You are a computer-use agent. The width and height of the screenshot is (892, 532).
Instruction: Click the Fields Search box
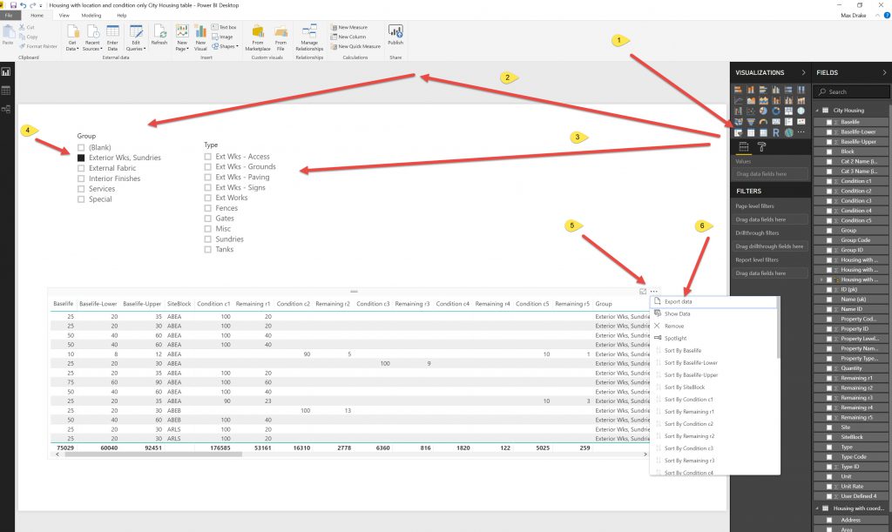tap(854, 91)
